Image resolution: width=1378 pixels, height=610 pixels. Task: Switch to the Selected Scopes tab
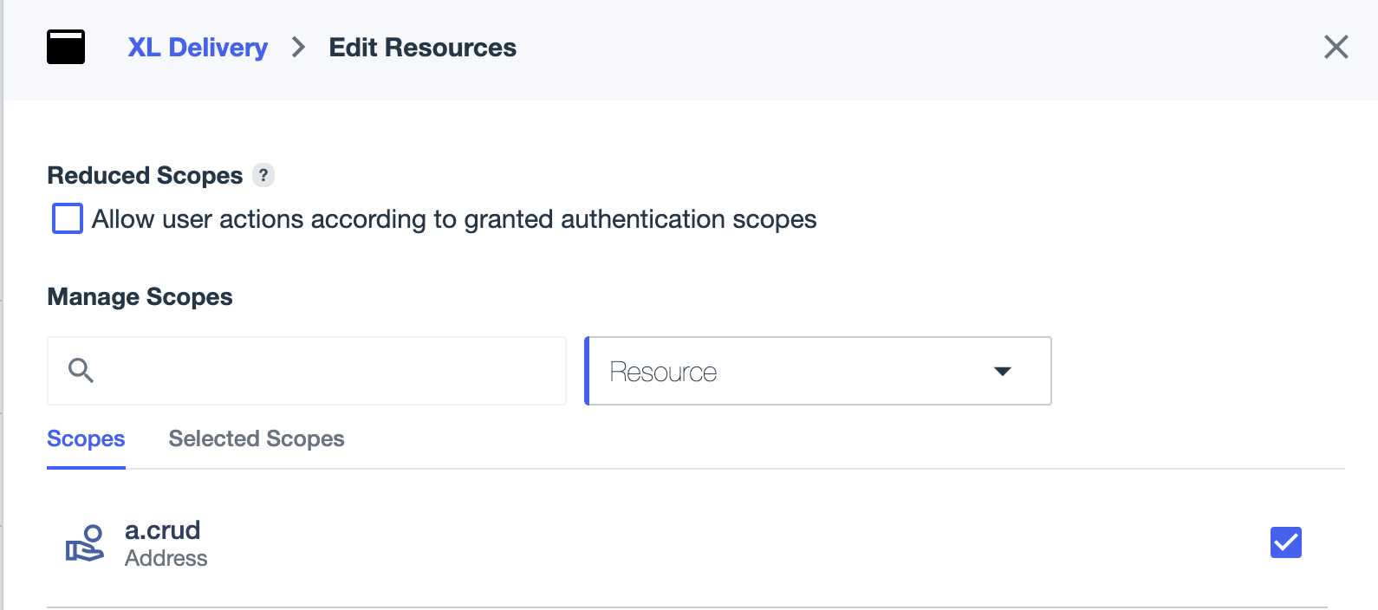(x=257, y=438)
